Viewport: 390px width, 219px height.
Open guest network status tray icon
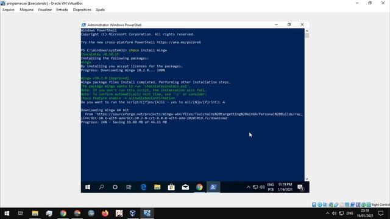coord(255,187)
